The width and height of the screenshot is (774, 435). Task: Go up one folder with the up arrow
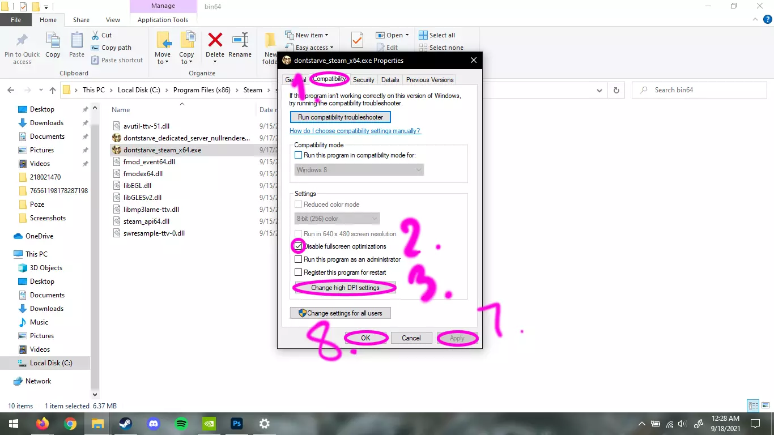click(x=53, y=90)
